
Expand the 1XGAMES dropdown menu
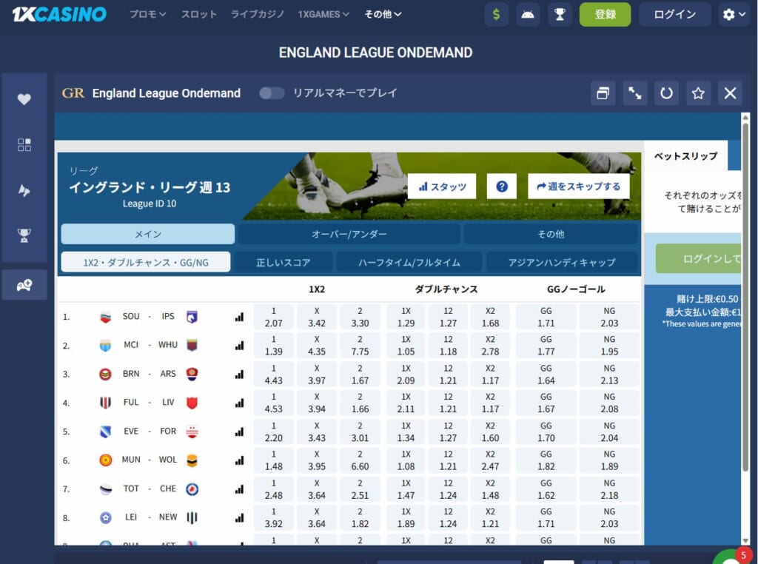click(323, 15)
